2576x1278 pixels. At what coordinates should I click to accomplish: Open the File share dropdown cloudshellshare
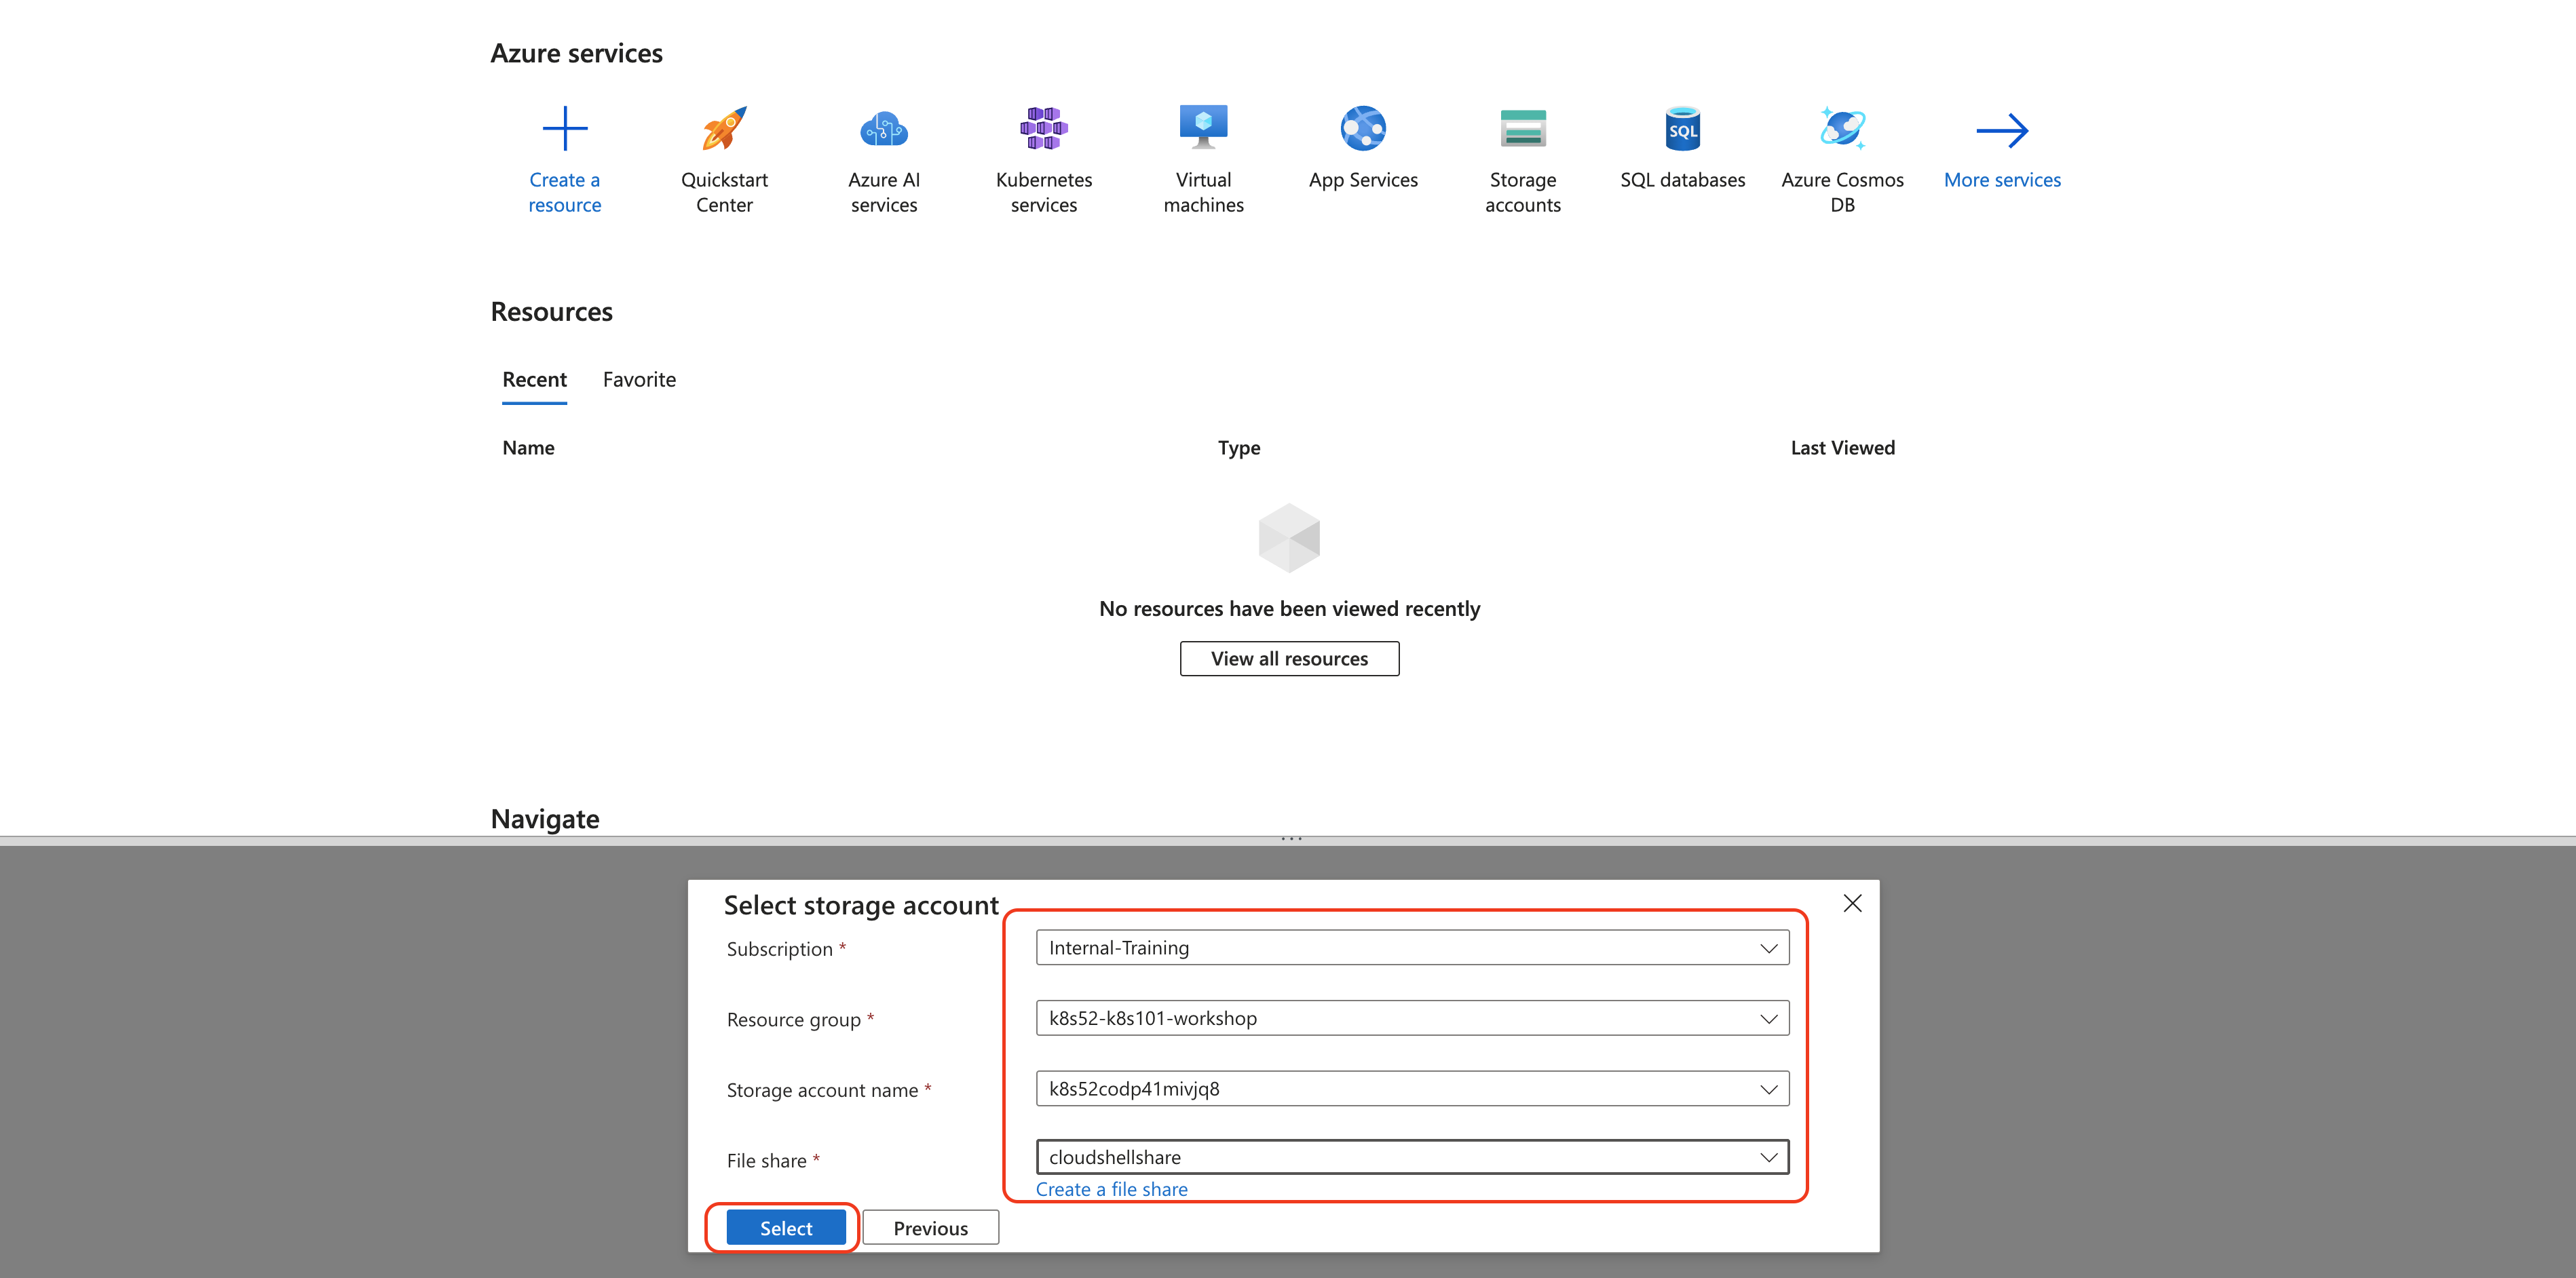pyautogui.click(x=1412, y=1157)
